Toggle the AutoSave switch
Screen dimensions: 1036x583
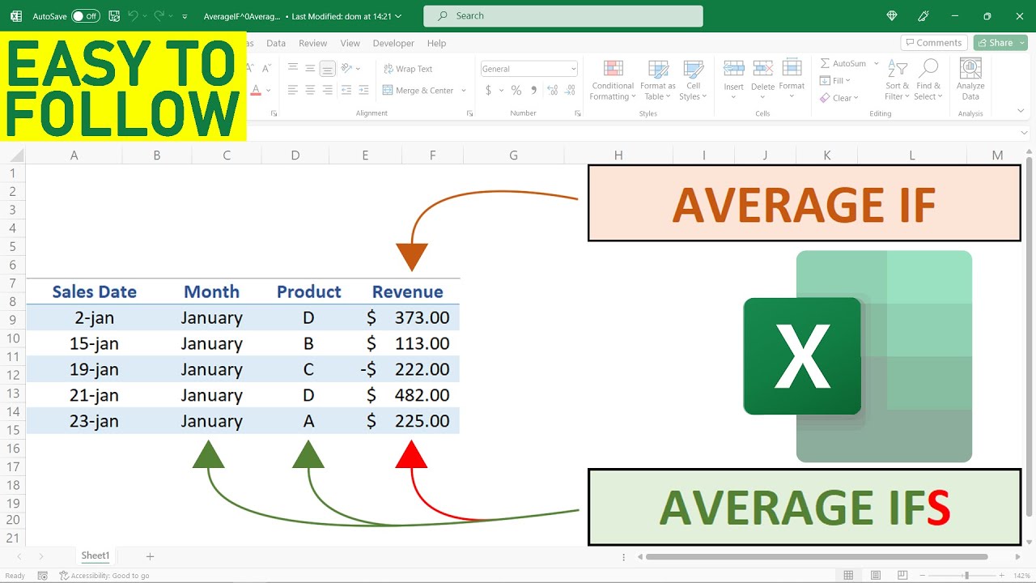click(85, 16)
